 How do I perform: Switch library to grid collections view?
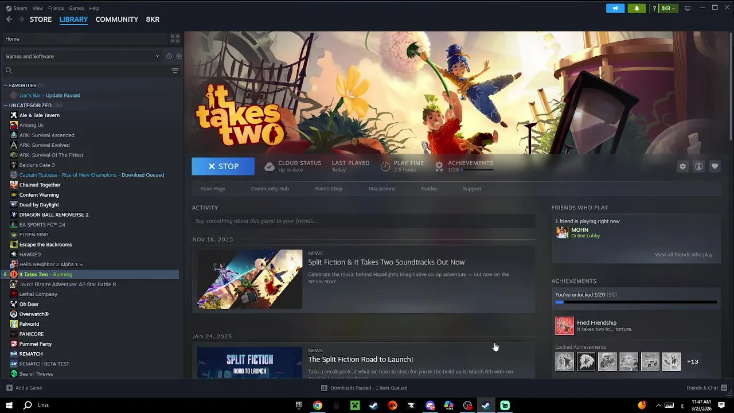pyautogui.click(x=175, y=38)
